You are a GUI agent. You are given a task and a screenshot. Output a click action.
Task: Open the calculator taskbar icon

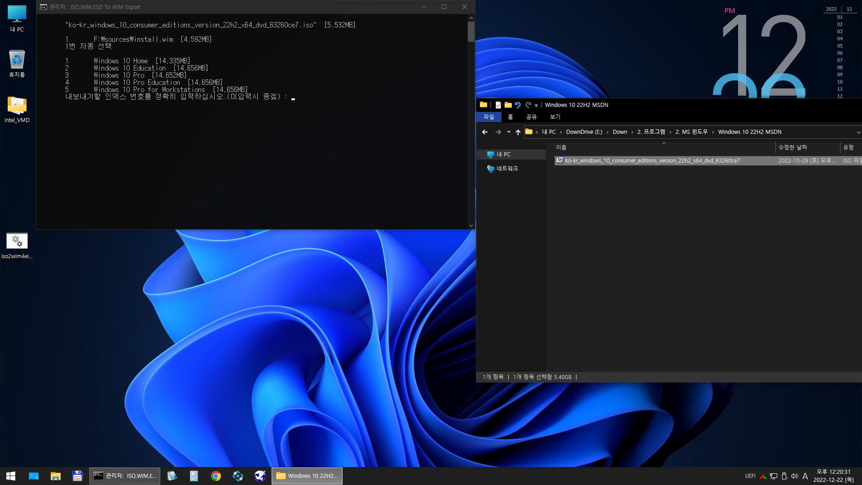point(194,476)
